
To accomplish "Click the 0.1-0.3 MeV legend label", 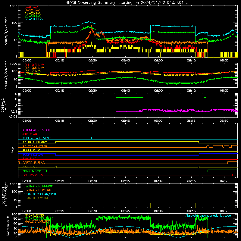I will pos(34,65).
